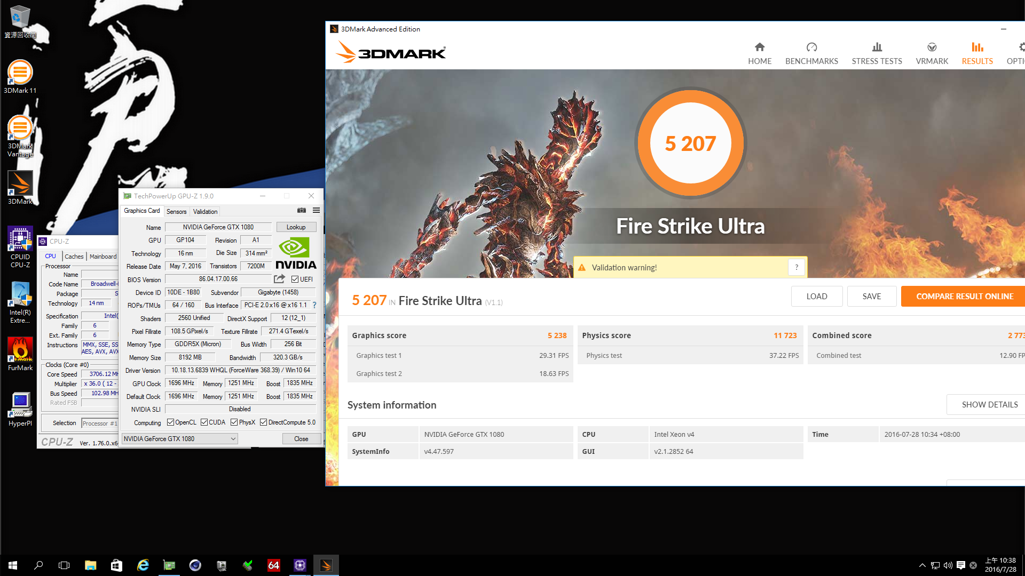
Task: Switch to the CPU-Z taskbar app
Action: (299, 565)
